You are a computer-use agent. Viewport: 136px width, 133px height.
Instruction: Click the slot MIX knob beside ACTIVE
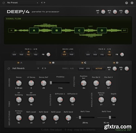point(115,69)
